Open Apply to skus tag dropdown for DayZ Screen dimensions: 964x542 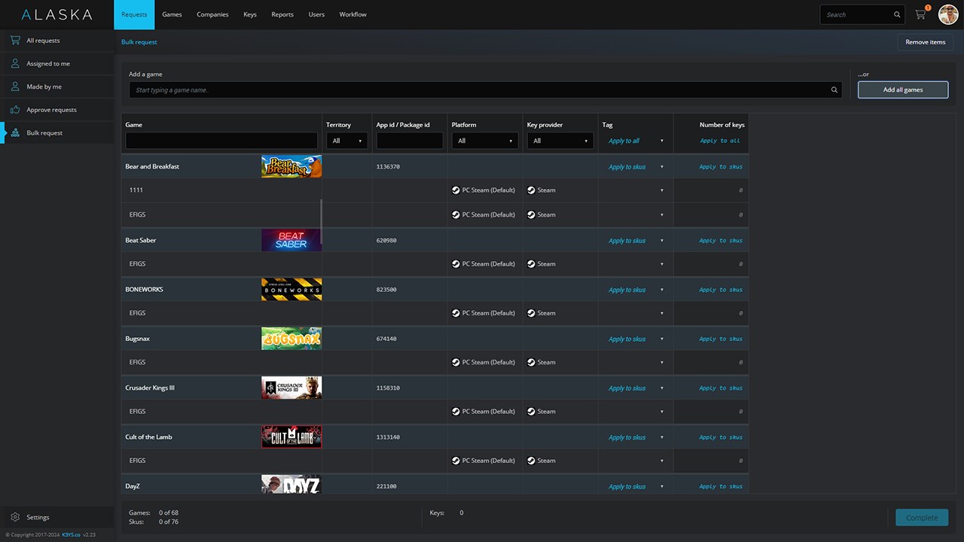(x=636, y=486)
